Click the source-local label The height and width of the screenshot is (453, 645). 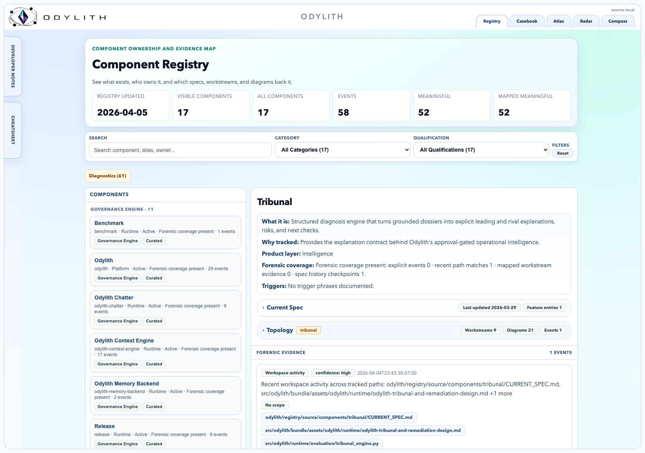[623, 10]
